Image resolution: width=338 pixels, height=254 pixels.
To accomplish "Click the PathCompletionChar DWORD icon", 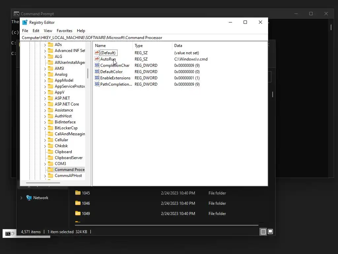I will click(97, 84).
